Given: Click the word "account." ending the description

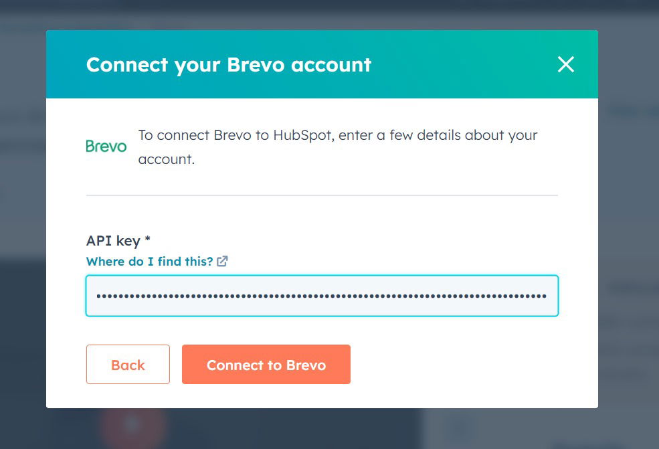Looking at the screenshot, I should pyautogui.click(x=167, y=160).
